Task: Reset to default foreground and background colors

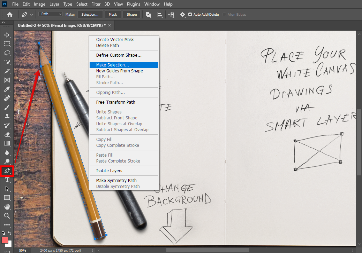Action: coord(3,233)
